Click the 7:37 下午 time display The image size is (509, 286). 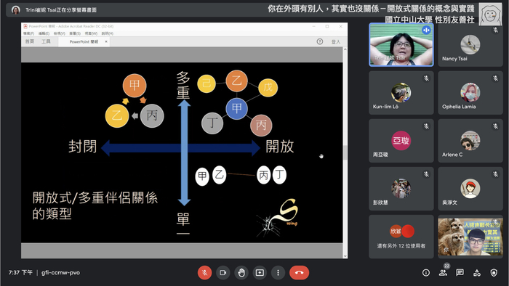(20, 273)
